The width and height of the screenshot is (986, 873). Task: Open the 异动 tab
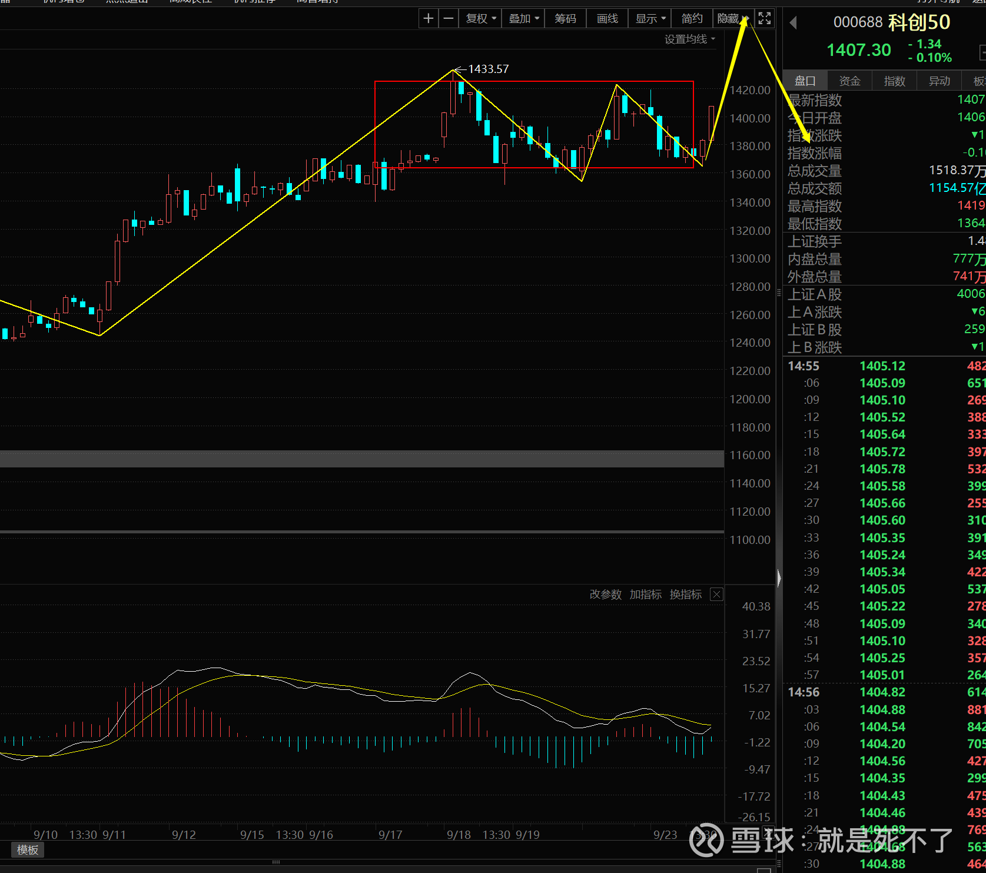tap(939, 81)
